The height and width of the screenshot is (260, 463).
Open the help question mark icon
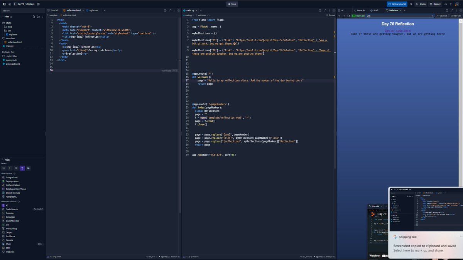pos(451,4)
